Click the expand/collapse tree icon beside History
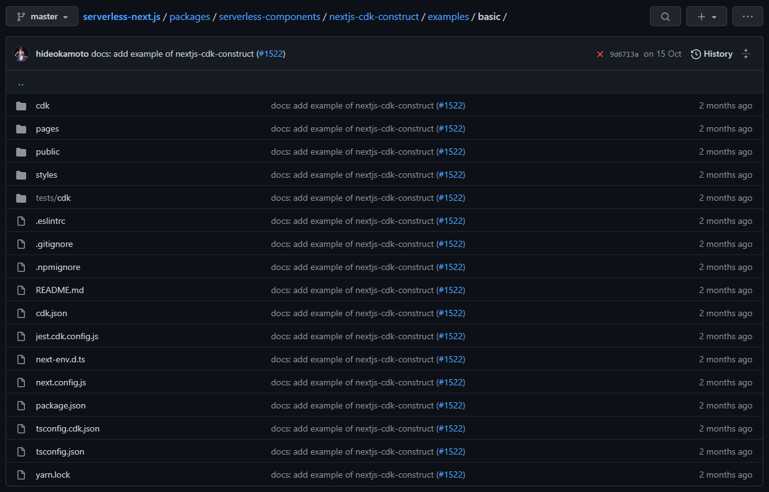Image resolution: width=769 pixels, height=492 pixels. point(746,54)
